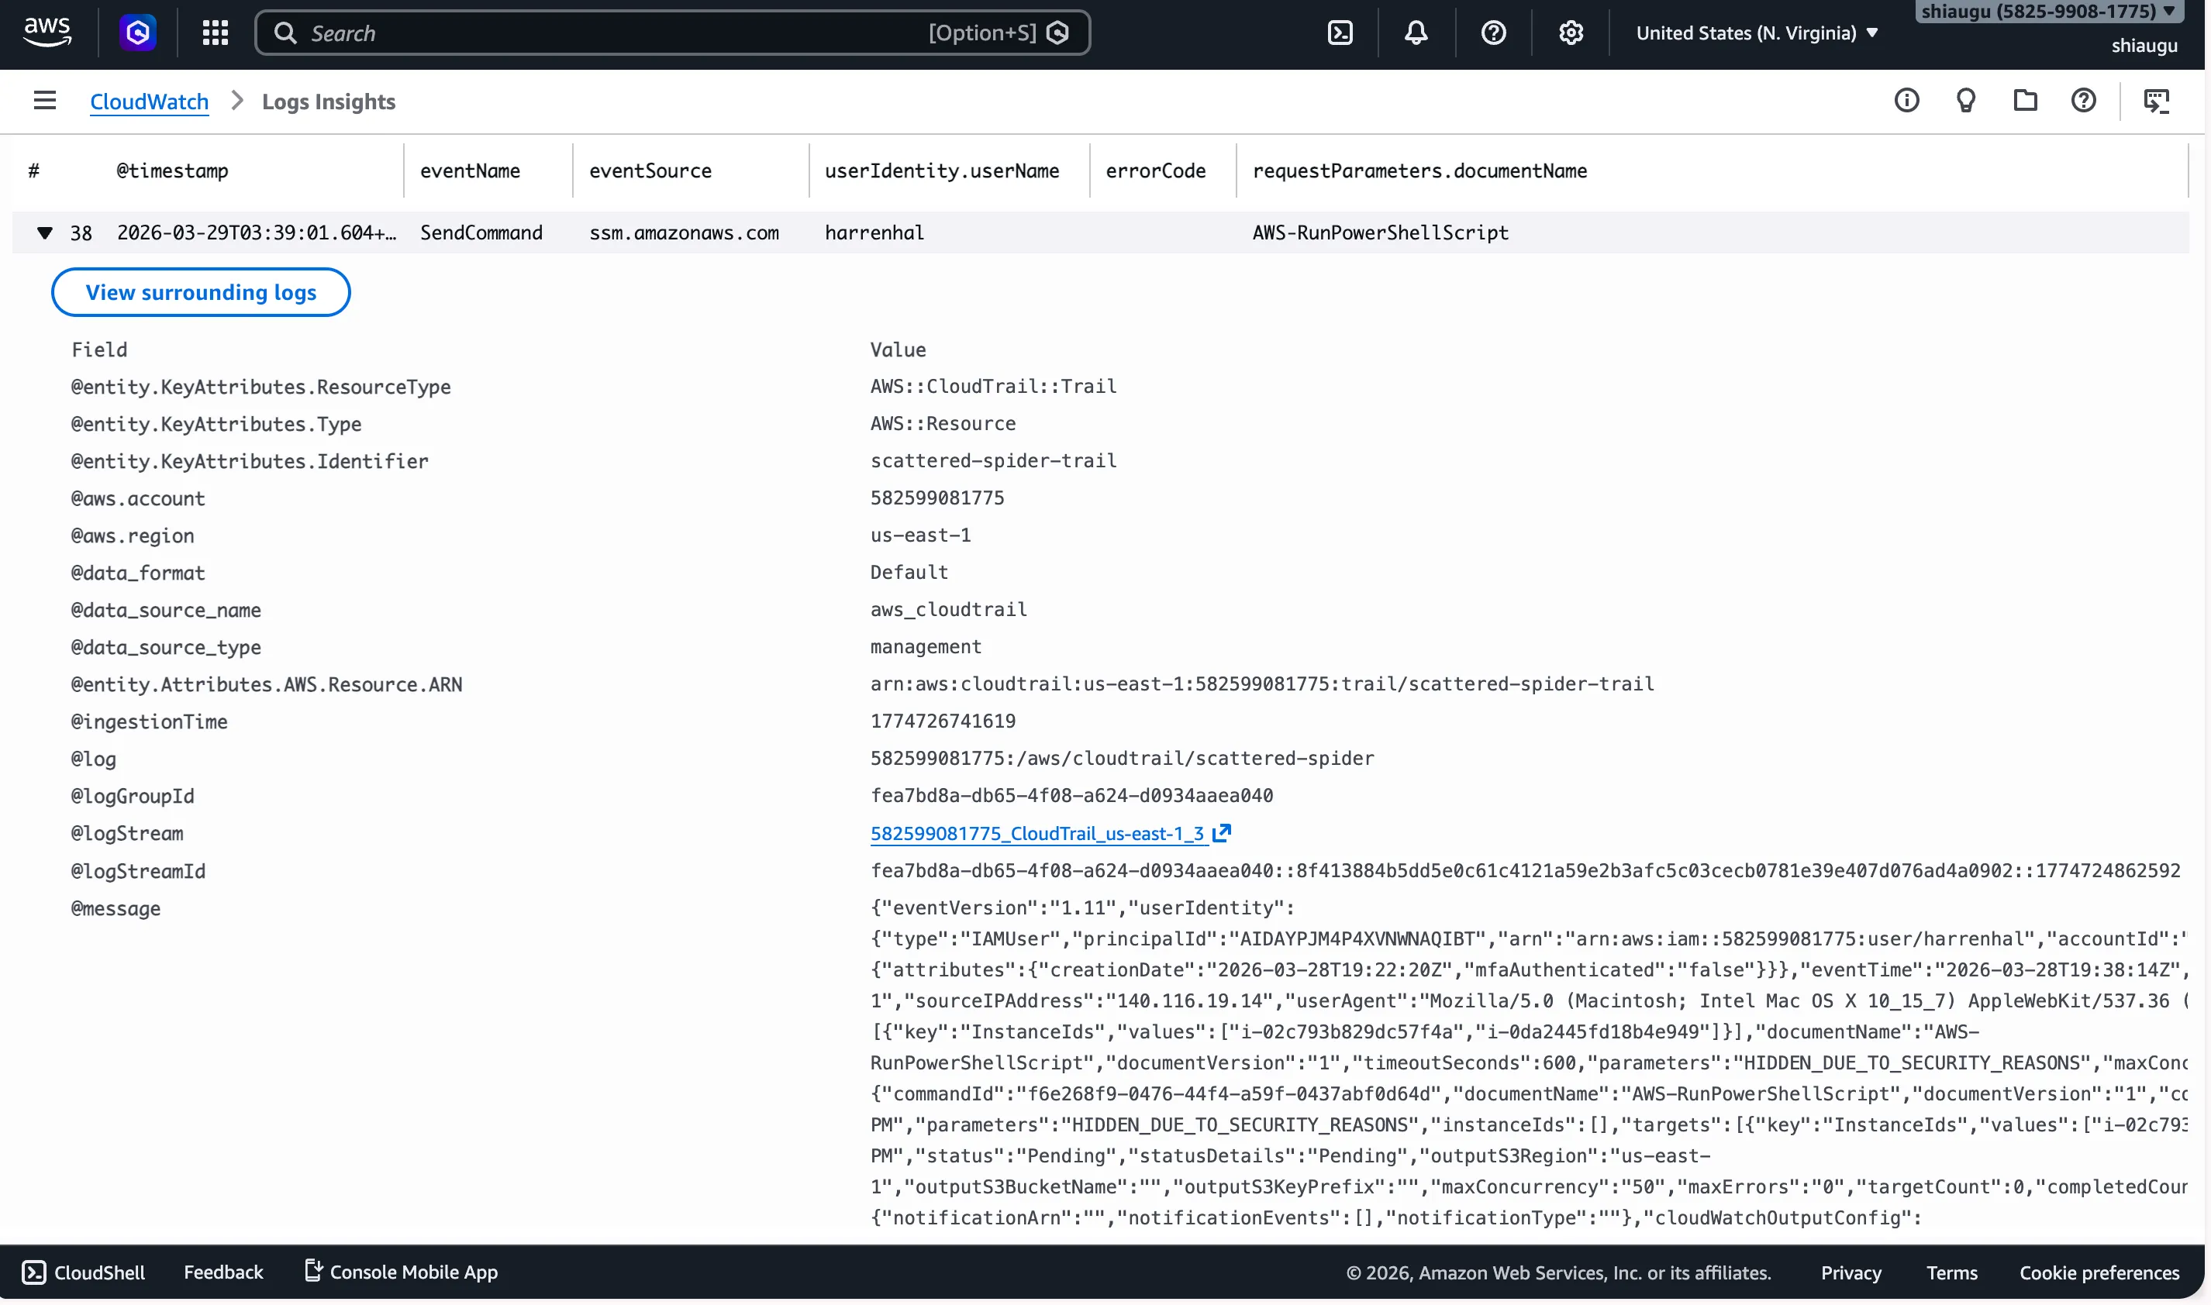Click the AWS::Resource type value

pyautogui.click(x=943, y=423)
